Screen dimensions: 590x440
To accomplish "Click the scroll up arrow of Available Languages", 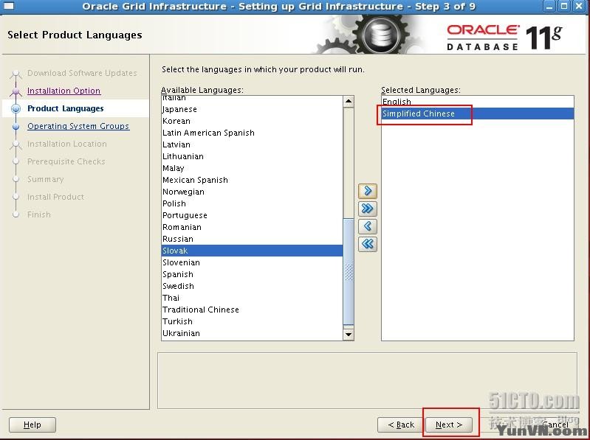I will coord(349,102).
